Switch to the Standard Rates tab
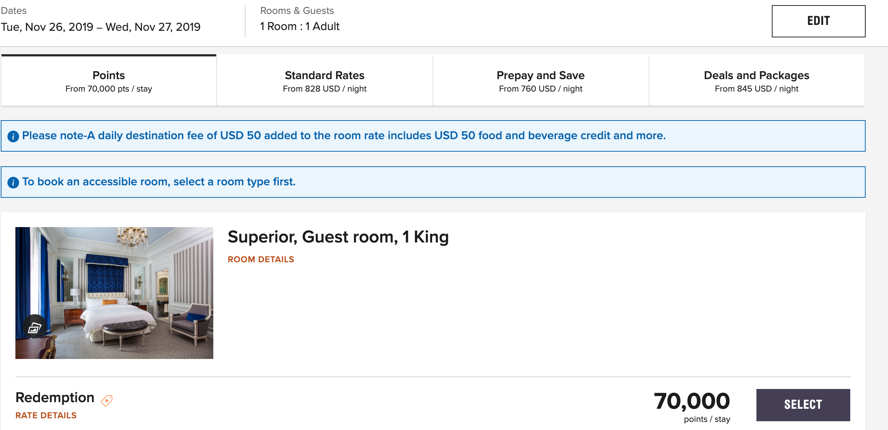 [324, 80]
